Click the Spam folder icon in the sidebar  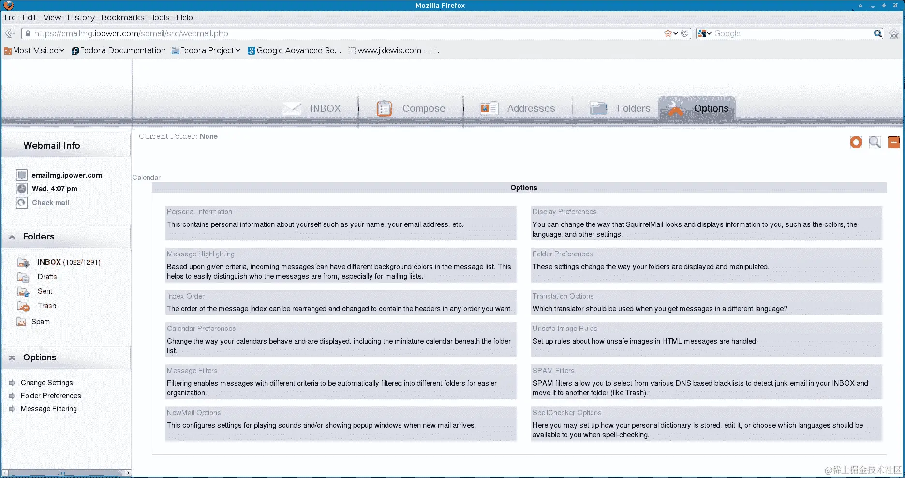coord(21,322)
